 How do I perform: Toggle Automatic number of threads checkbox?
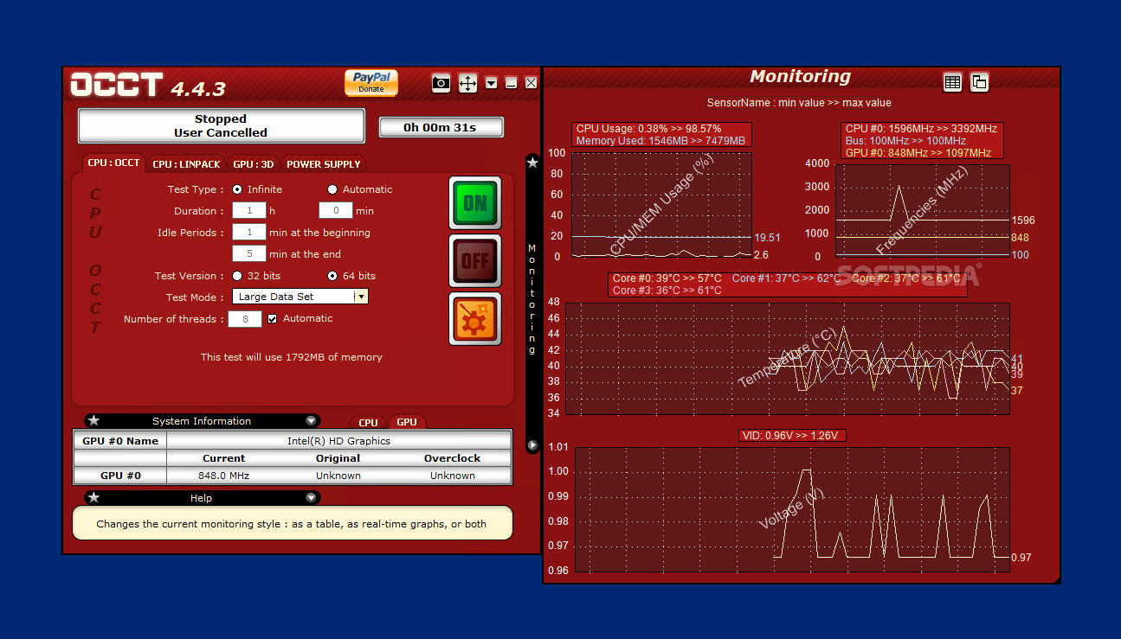point(273,318)
